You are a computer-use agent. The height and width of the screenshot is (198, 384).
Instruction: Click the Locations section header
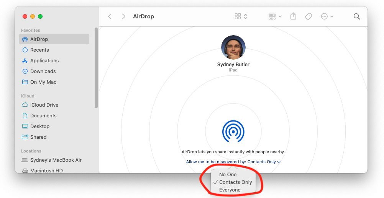point(31,151)
